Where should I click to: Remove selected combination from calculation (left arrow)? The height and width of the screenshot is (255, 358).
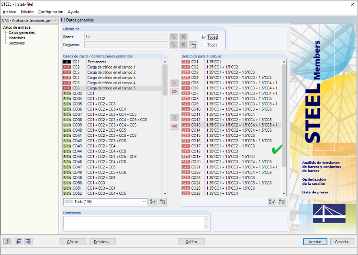(174, 118)
